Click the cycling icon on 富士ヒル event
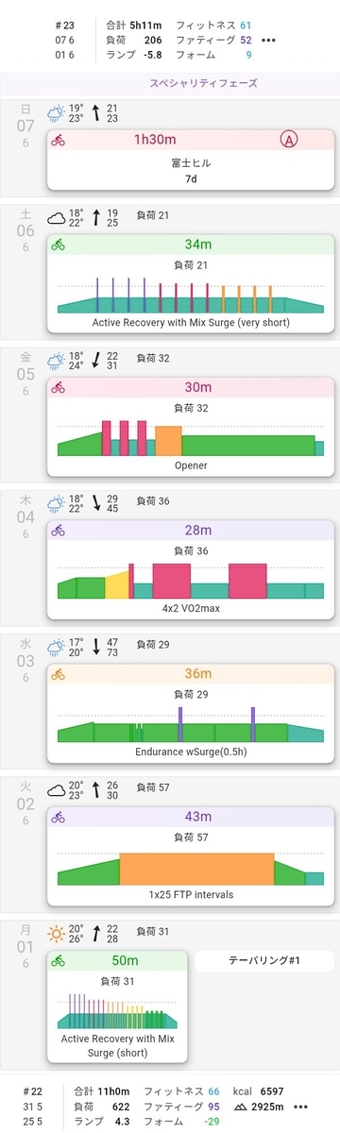This screenshot has height=1133, width=340. tap(59, 141)
